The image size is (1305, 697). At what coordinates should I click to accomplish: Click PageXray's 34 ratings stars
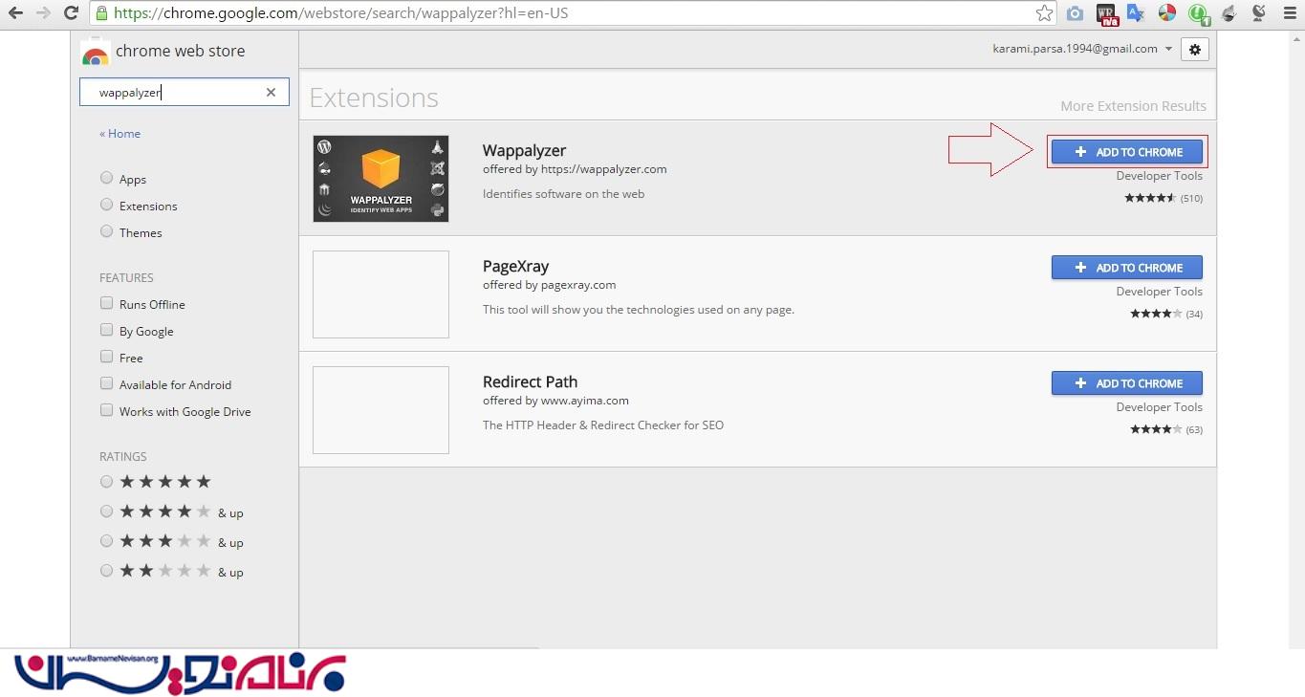click(x=1156, y=315)
